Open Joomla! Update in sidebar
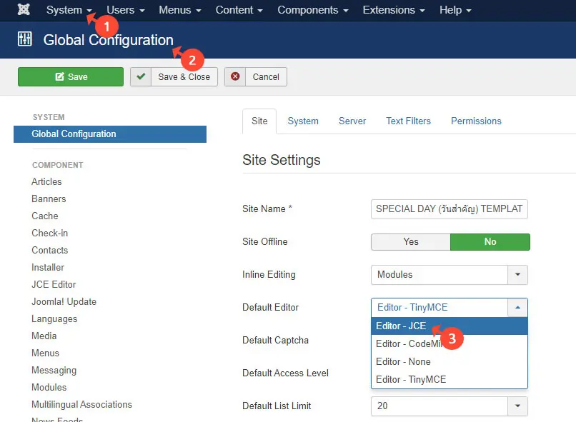The width and height of the screenshot is (576, 422). tap(64, 302)
